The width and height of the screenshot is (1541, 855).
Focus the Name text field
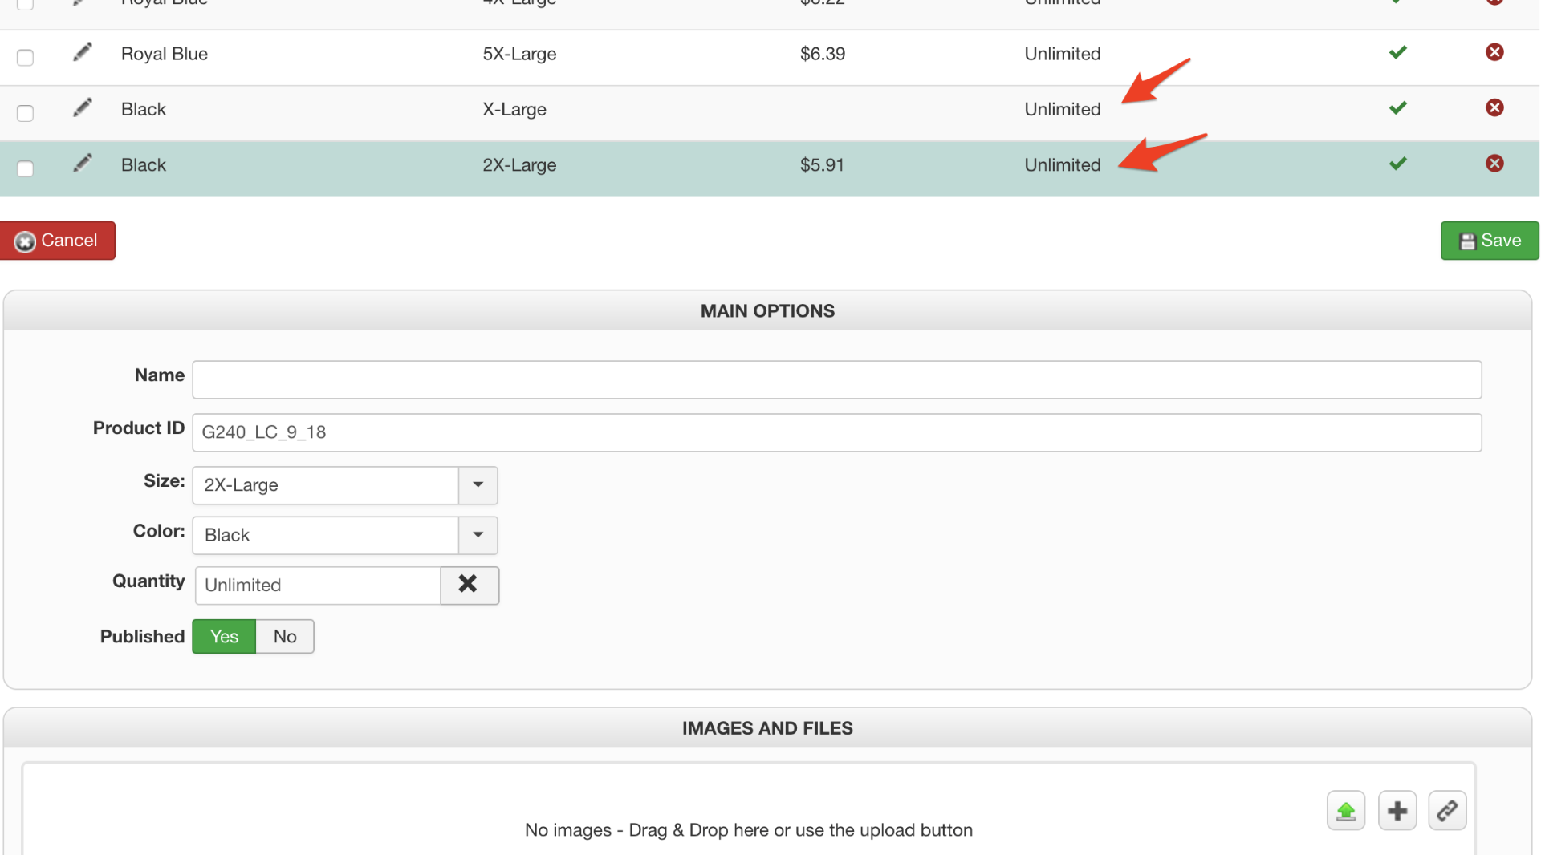tap(836, 379)
